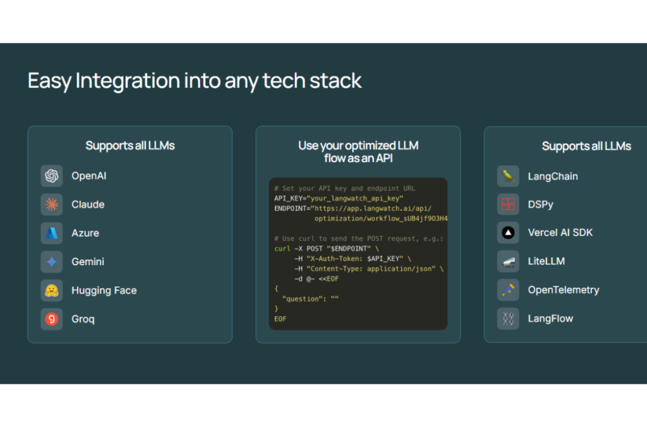Click the Vercel triangle icon
647x431 pixels.
click(x=508, y=233)
